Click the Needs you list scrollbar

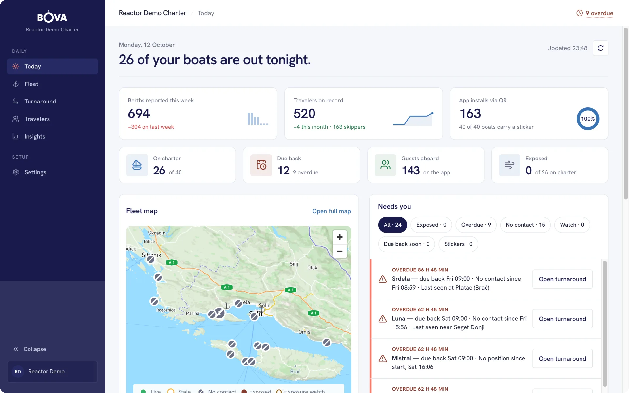click(605, 324)
